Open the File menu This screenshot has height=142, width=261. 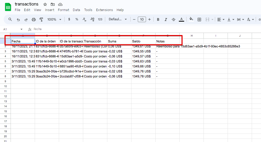pos(17,10)
